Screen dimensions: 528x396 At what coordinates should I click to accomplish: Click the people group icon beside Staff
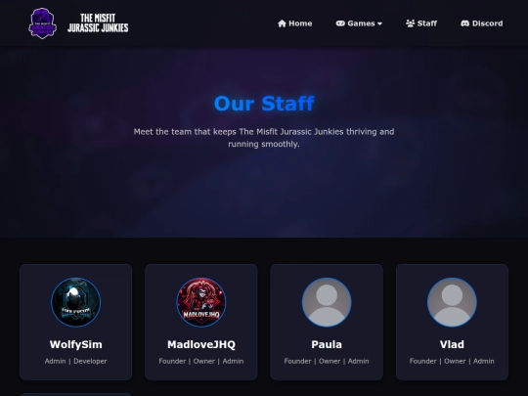[410, 23]
